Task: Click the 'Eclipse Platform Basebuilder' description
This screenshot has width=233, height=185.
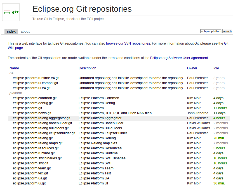Action: [101, 123]
